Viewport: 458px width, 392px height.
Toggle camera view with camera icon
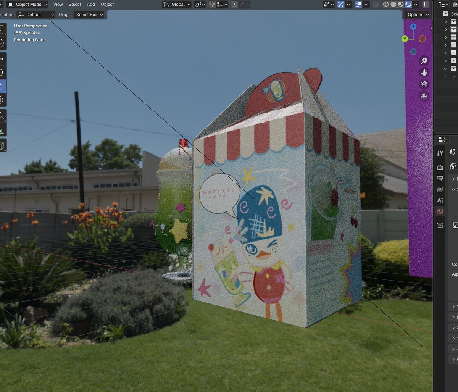point(424,84)
